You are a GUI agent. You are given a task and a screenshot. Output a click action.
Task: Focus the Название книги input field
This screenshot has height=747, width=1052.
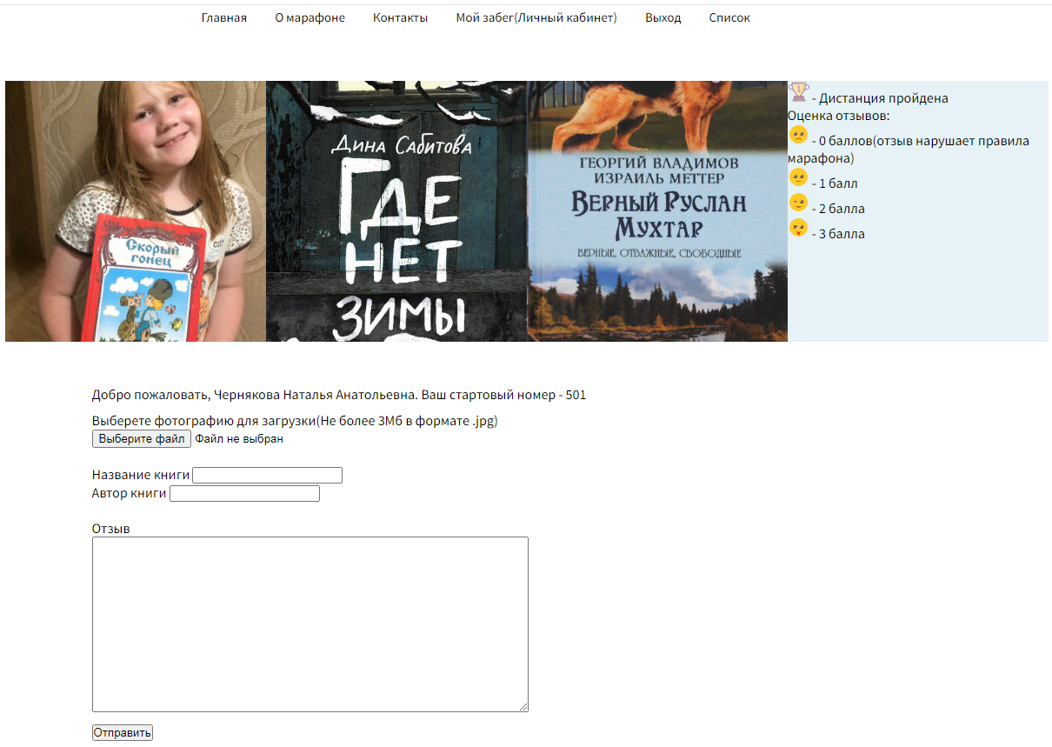coord(267,475)
